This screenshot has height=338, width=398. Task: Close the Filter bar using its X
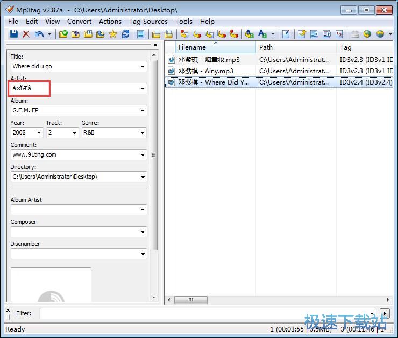8,311
